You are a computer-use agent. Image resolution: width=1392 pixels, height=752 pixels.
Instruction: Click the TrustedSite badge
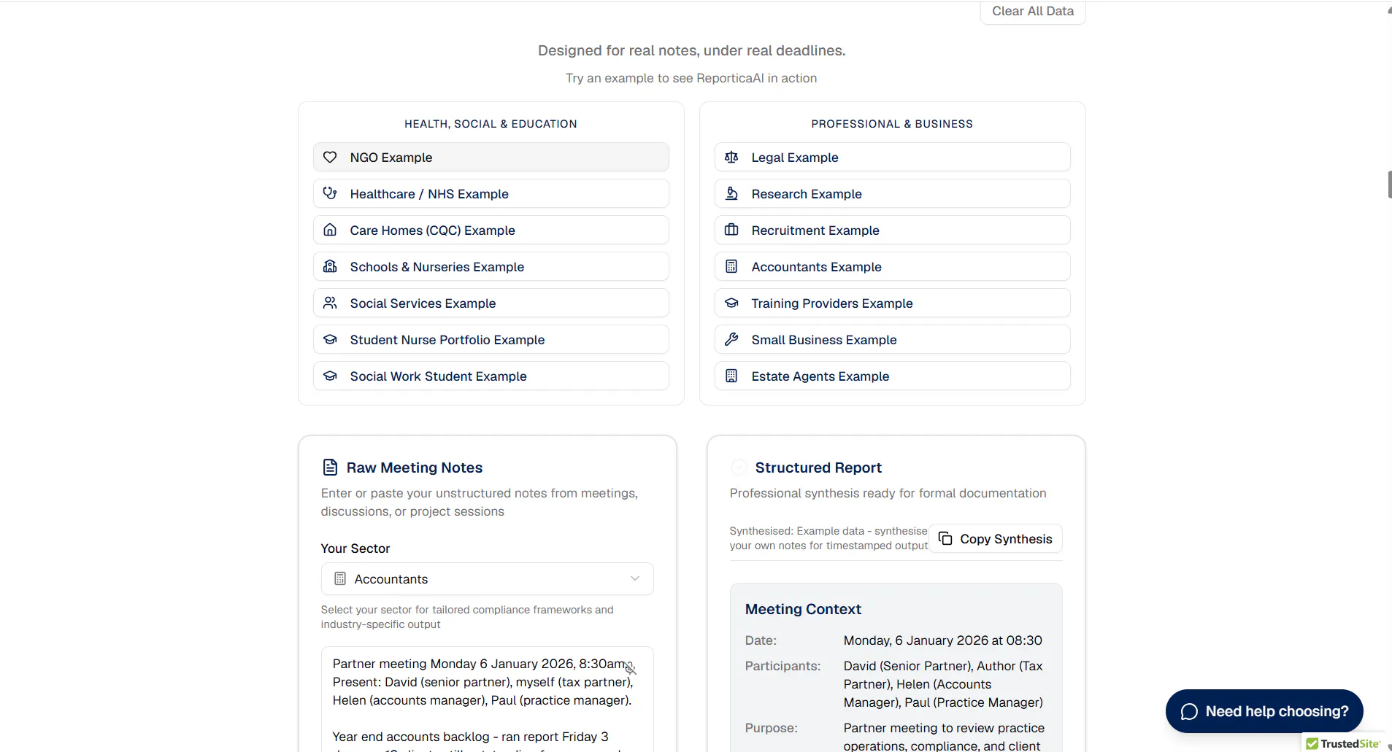click(1343, 743)
